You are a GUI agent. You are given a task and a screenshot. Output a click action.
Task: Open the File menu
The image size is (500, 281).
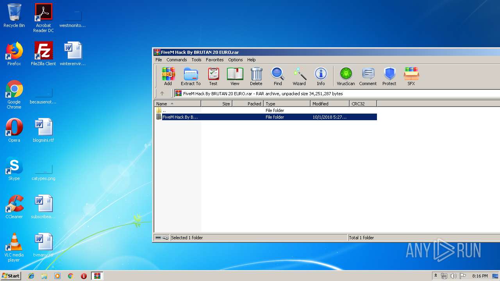pos(159,60)
